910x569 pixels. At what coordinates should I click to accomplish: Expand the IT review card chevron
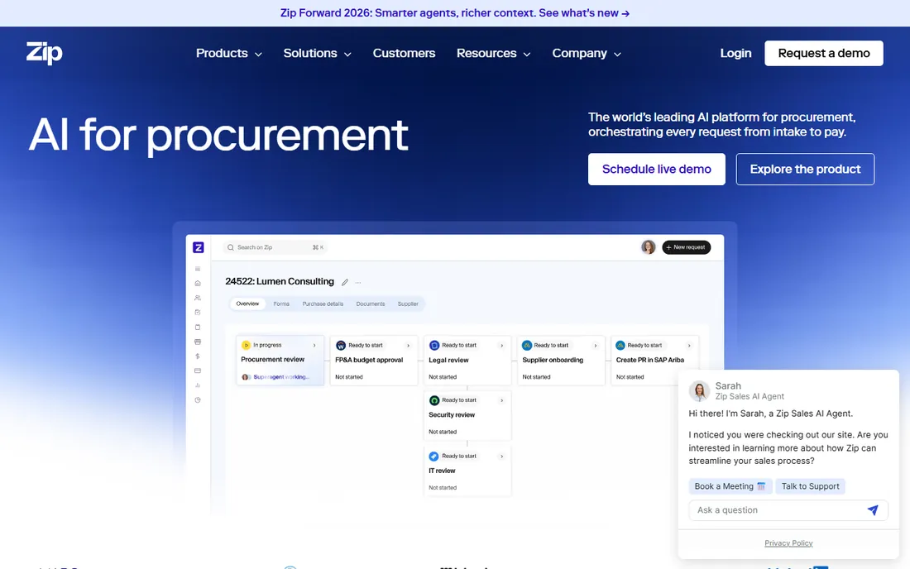tap(502, 456)
